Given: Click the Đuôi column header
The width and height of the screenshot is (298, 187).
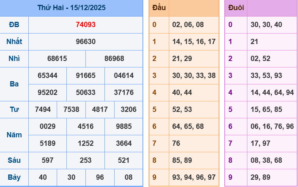Looking at the screenshot, I should point(236,8).
